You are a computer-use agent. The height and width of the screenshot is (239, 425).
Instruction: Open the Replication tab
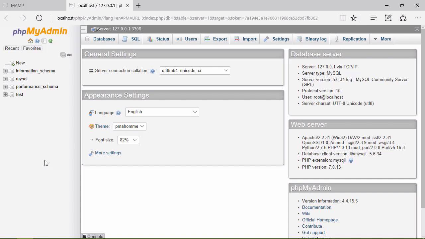pyautogui.click(x=350, y=39)
